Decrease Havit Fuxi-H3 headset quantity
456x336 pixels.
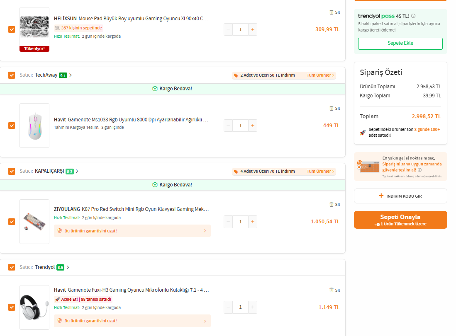coord(228,307)
